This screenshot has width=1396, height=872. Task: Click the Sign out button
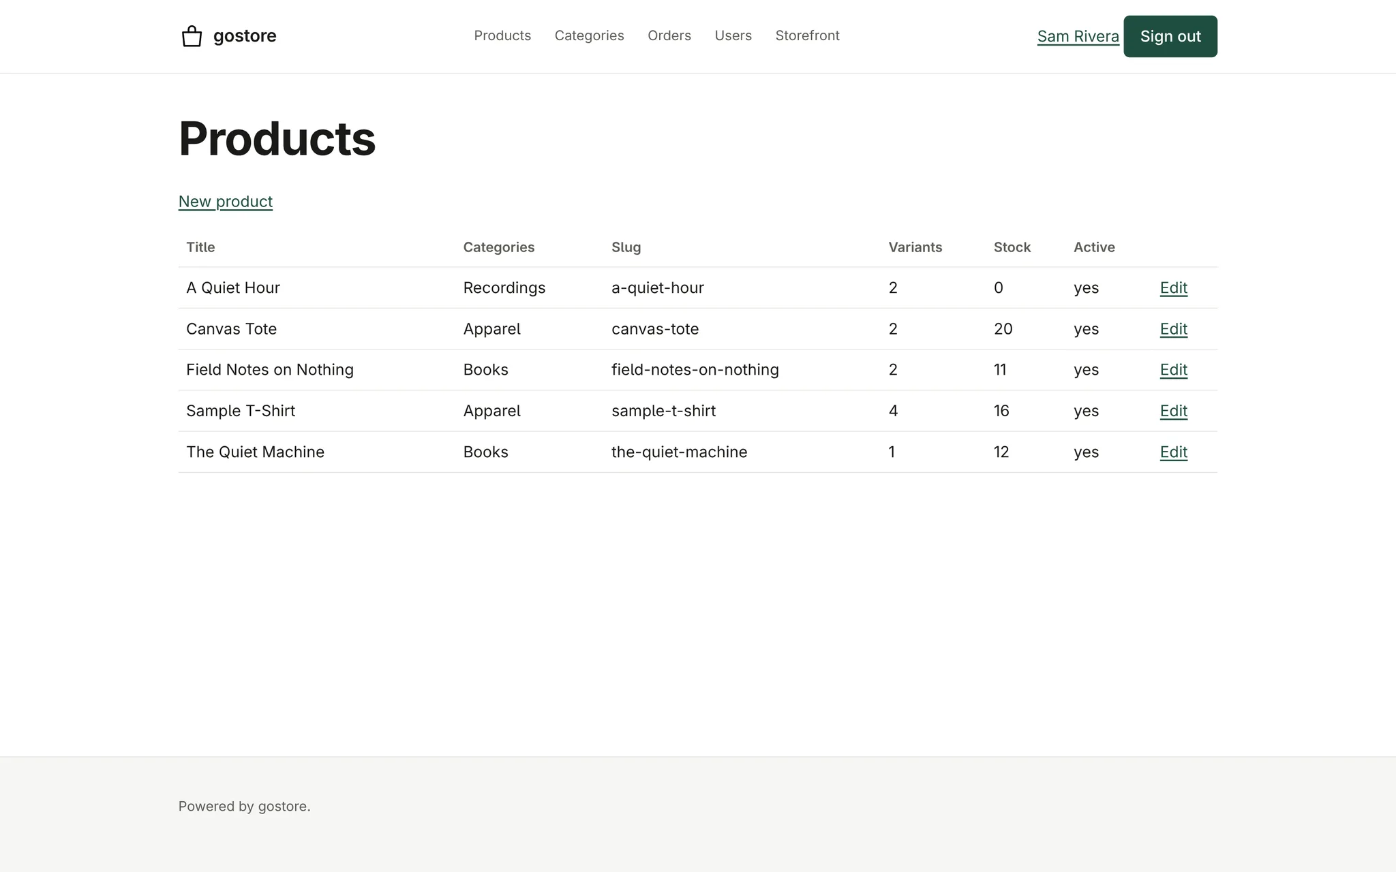click(x=1170, y=37)
